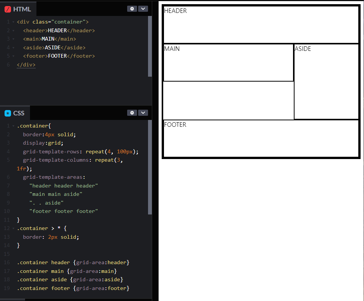364x301 pixels.
Task: Collapse fold arrow on header line 2
Action: [13, 31]
